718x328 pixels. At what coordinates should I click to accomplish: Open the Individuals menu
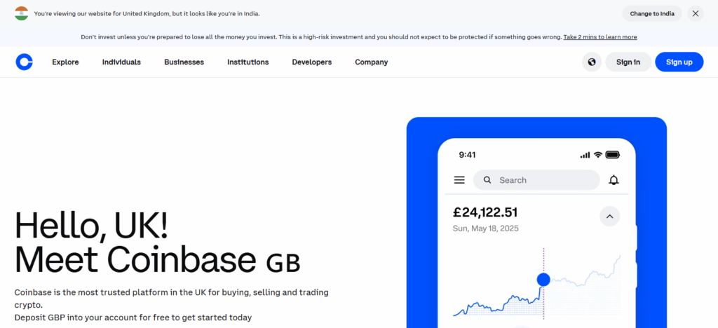click(x=121, y=62)
